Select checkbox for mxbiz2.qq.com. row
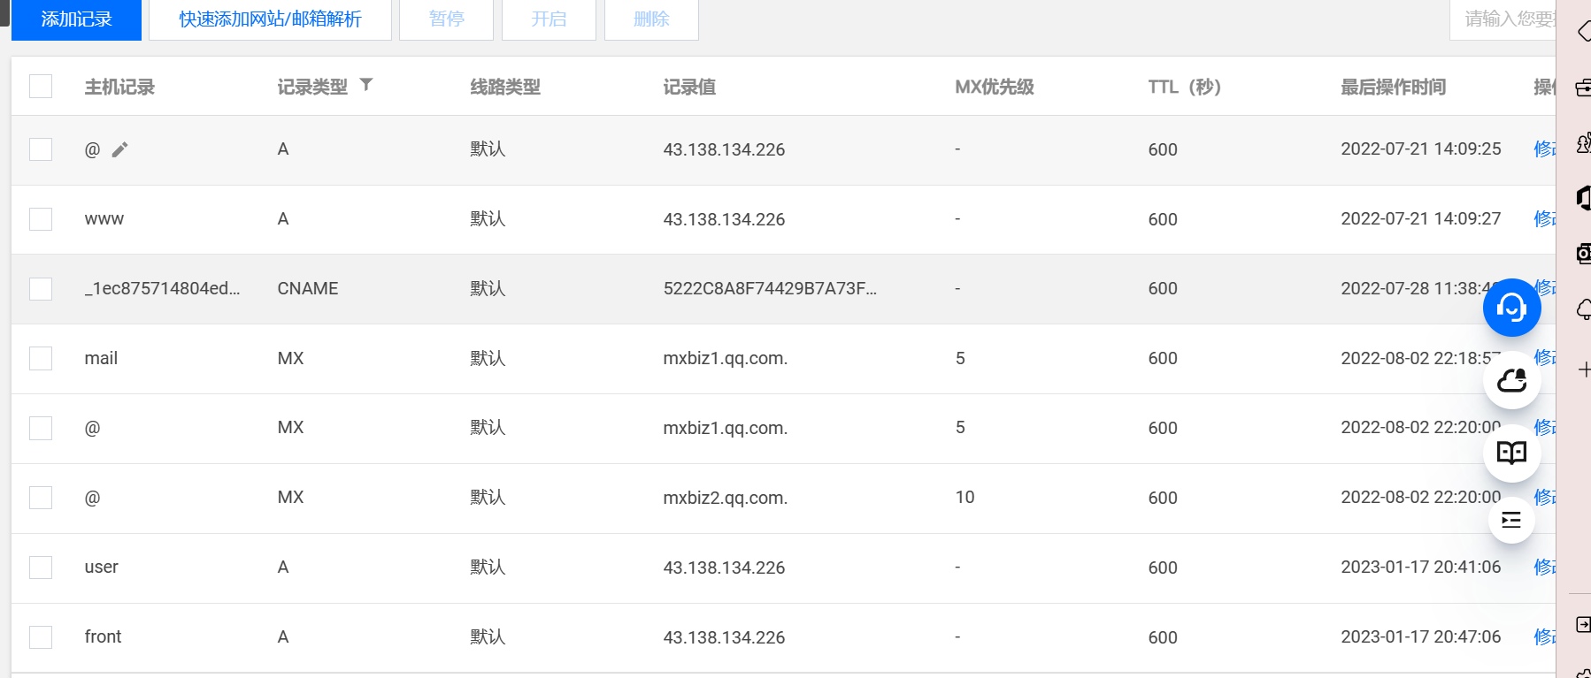 tap(41, 498)
